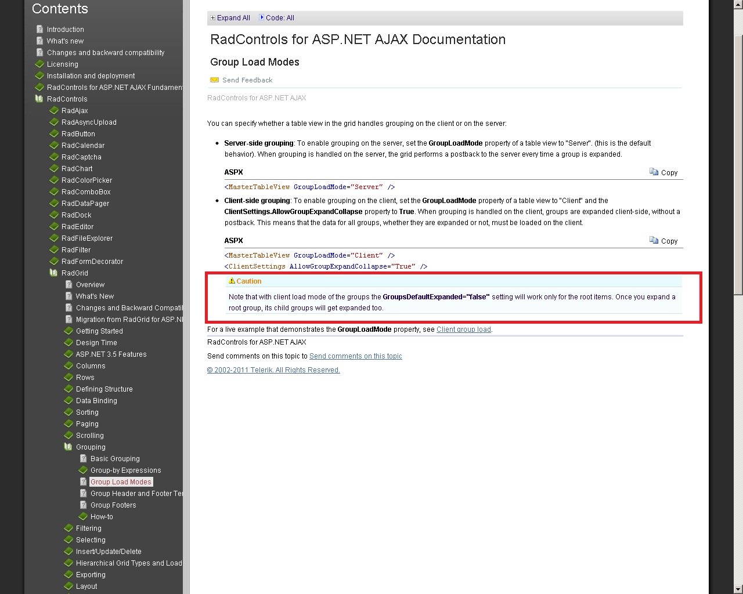Open RadButton in contents tree
This screenshot has width=743, height=594.
[78, 134]
